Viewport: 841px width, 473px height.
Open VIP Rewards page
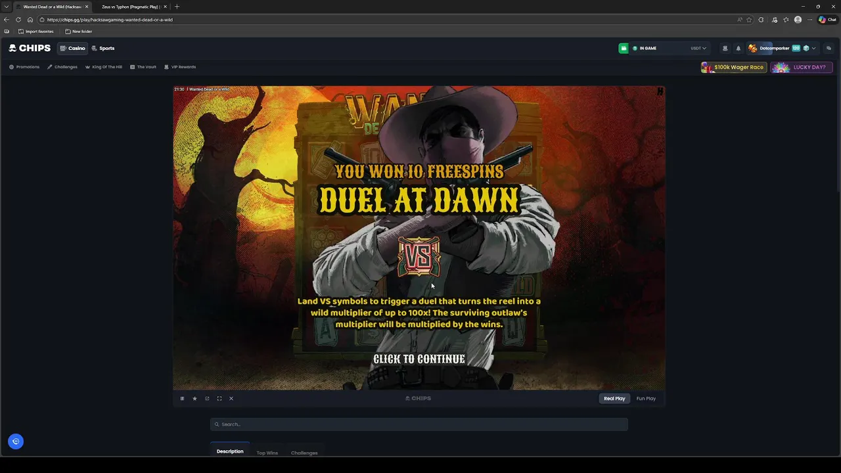pos(180,67)
